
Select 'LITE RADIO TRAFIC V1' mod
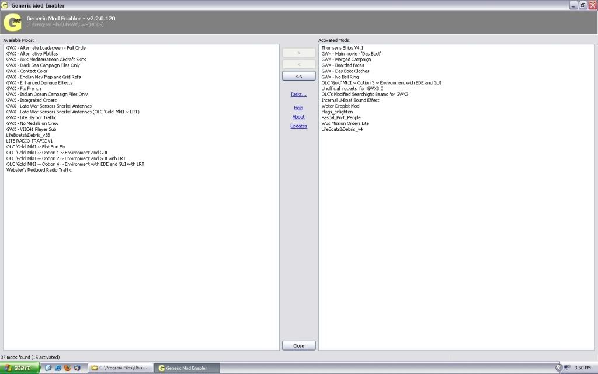[29, 141]
